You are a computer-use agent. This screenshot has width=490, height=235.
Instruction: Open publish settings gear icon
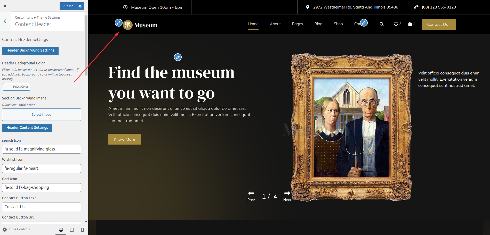(x=80, y=6)
